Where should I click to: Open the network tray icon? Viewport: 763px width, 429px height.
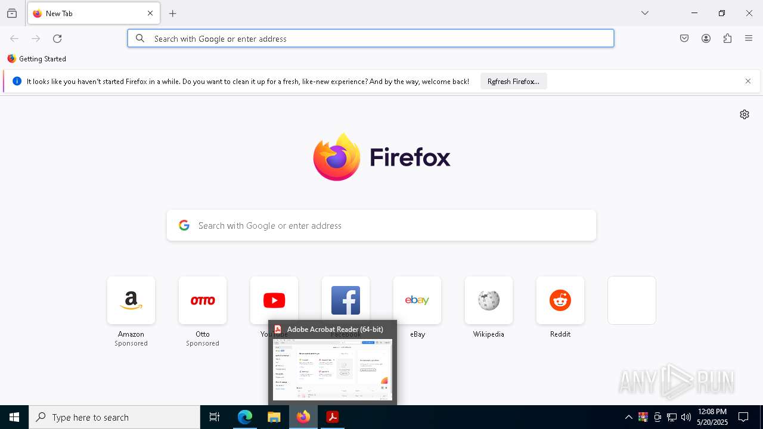click(672, 417)
